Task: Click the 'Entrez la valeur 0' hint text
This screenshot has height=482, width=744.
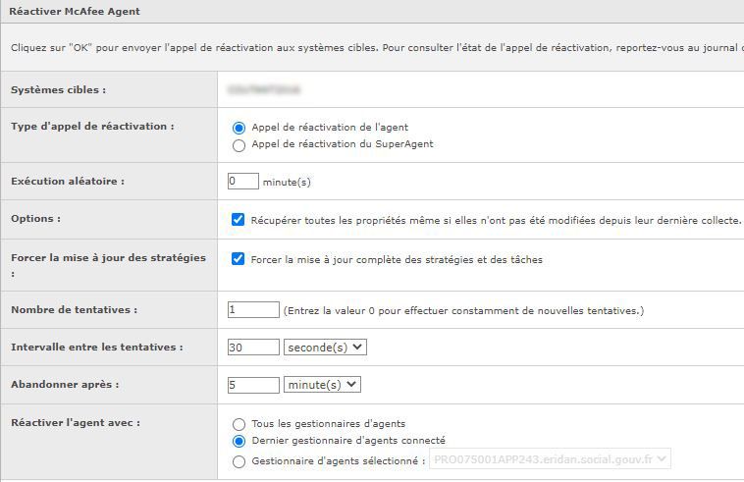Action: pyautogui.click(x=463, y=311)
